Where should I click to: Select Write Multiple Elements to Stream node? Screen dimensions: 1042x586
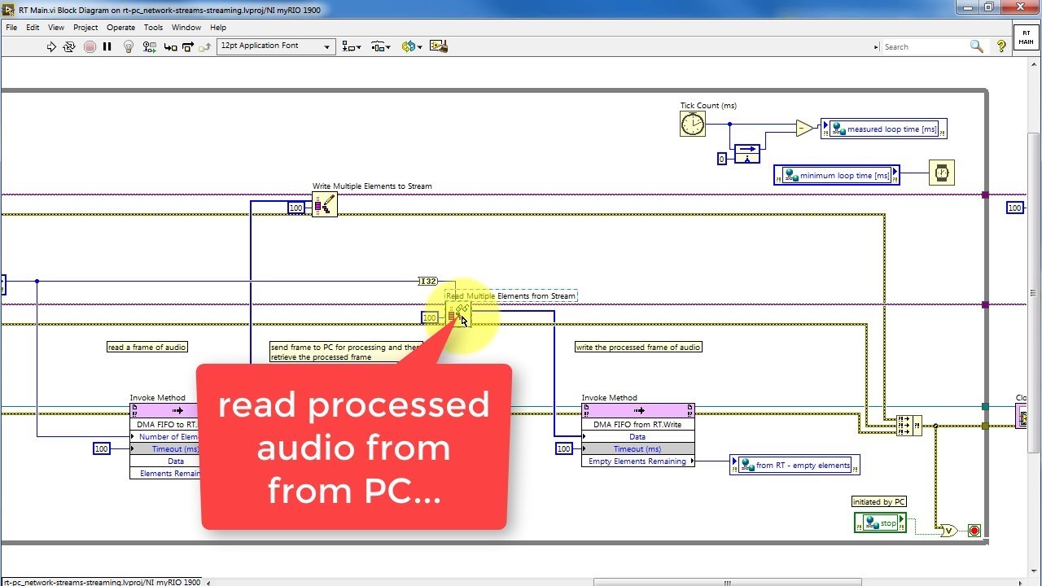pyautogui.click(x=325, y=204)
